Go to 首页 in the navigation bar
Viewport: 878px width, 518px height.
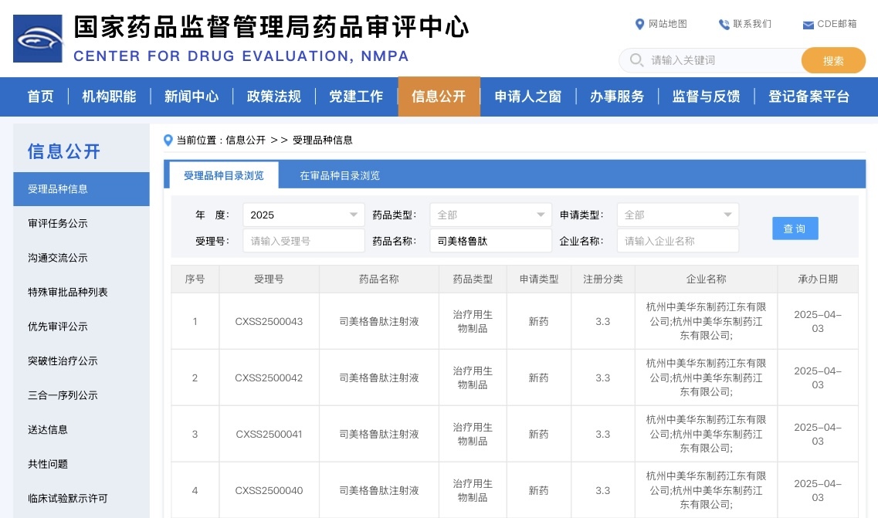(41, 96)
